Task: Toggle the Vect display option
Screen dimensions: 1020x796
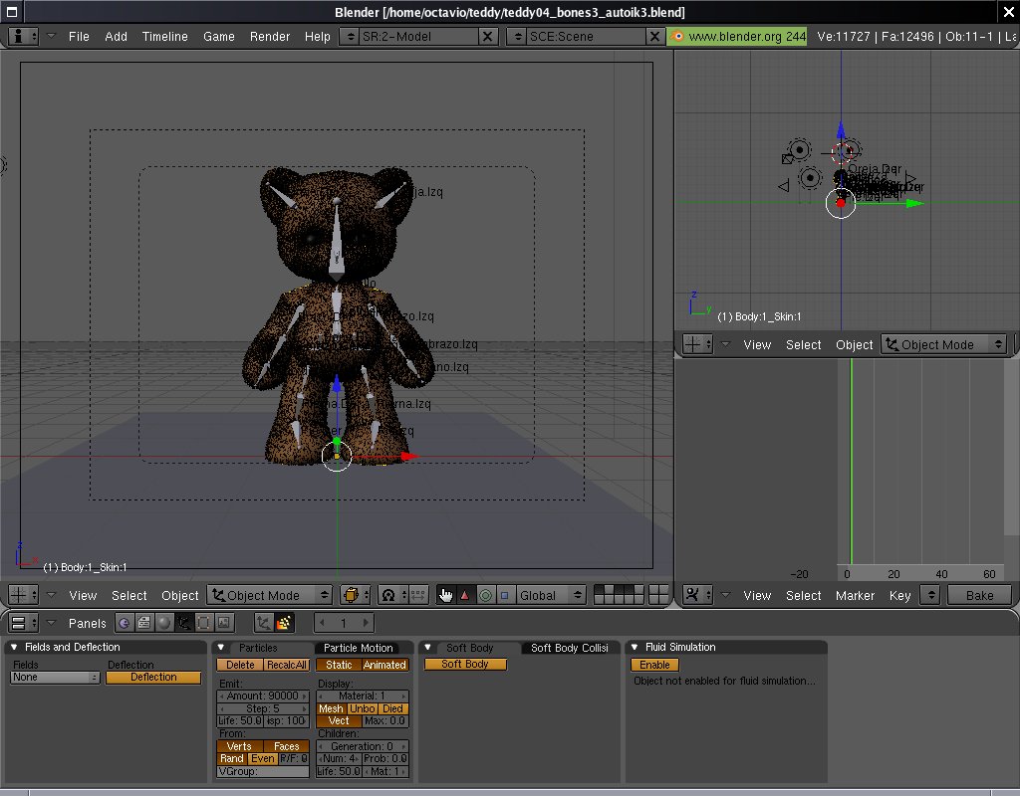Action: [x=339, y=720]
